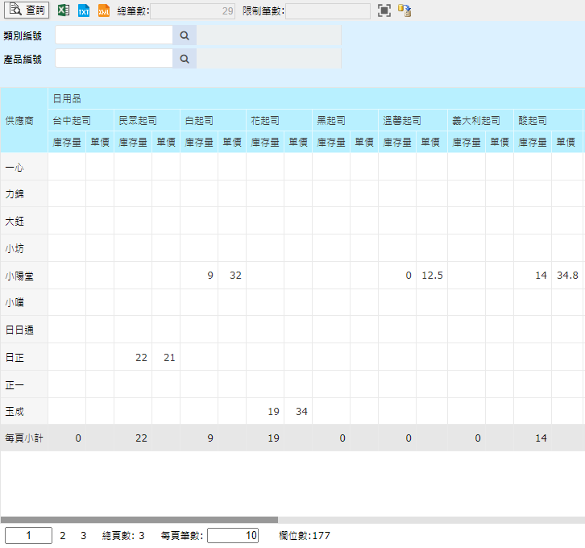
Task: Select supplier row 玉成
Action: [x=24, y=411]
